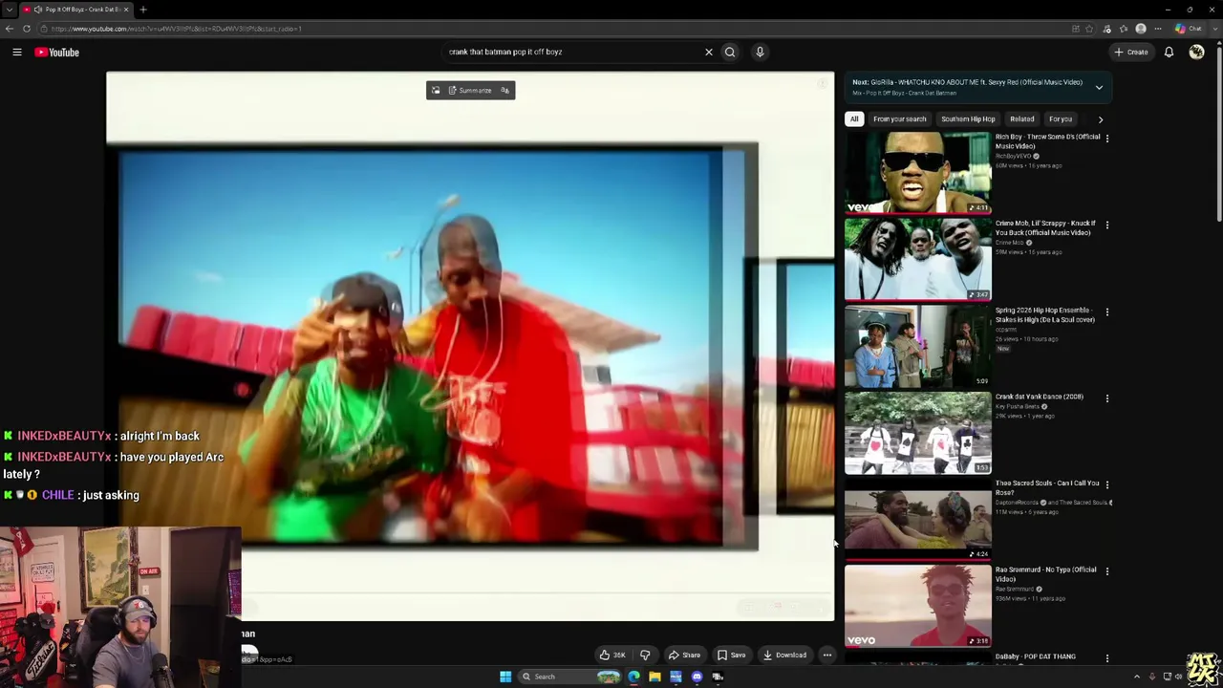1223x688 pixels.
Task: Show more filter chips with right arrow
Action: tap(1100, 119)
